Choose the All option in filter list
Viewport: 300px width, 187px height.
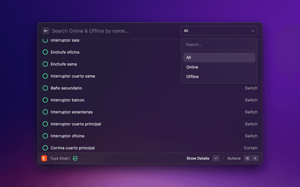[188, 58]
